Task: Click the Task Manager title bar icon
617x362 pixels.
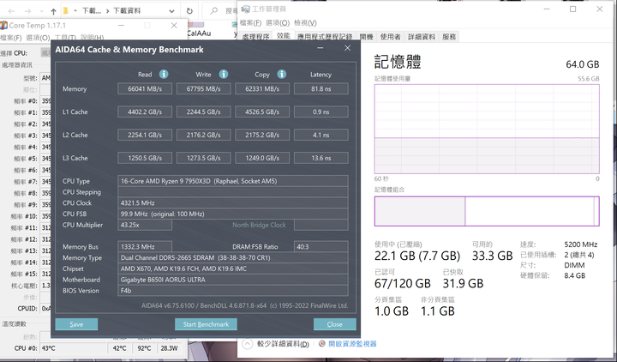Action: point(246,9)
